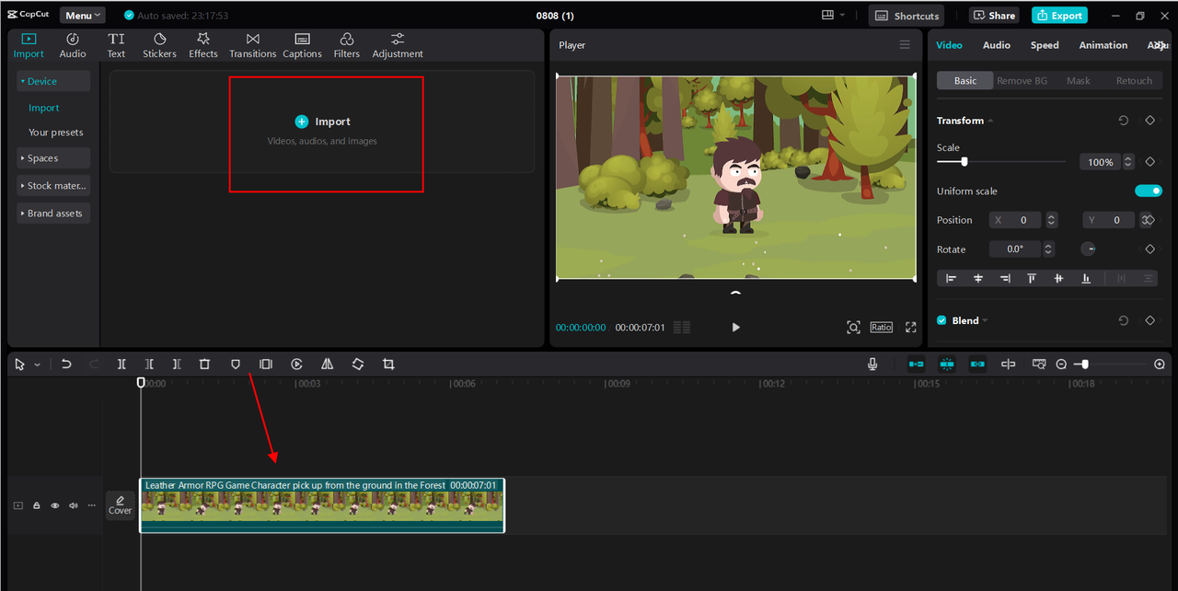Screen dimensions: 1178x591
Task: Click the Import media button
Action: pyautogui.click(x=322, y=122)
